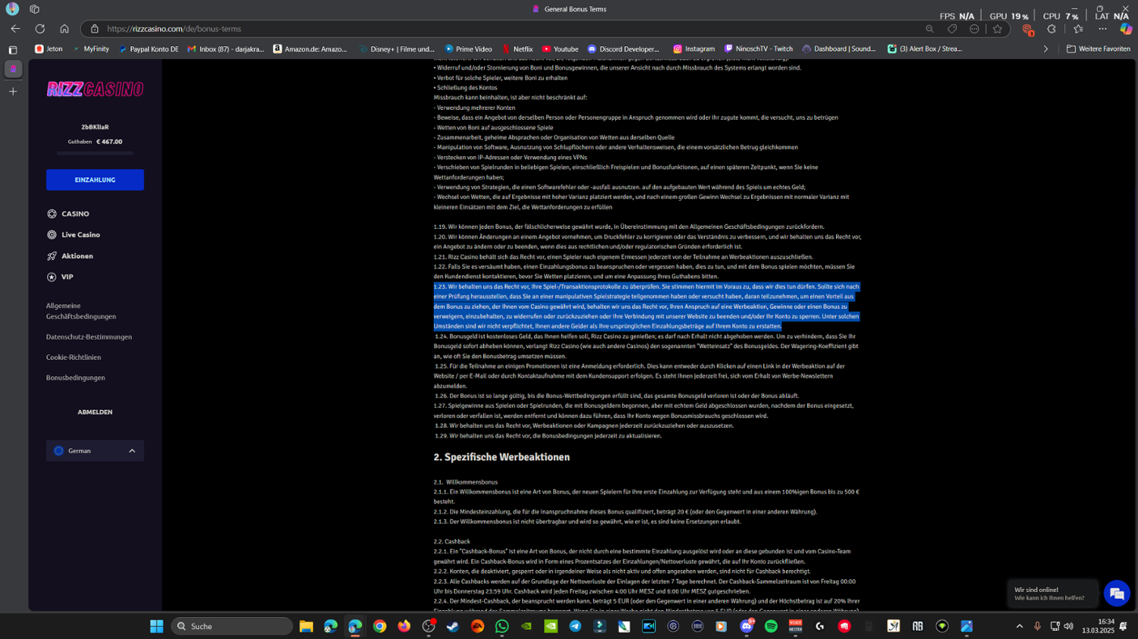Expand the German language selector

click(95, 451)
